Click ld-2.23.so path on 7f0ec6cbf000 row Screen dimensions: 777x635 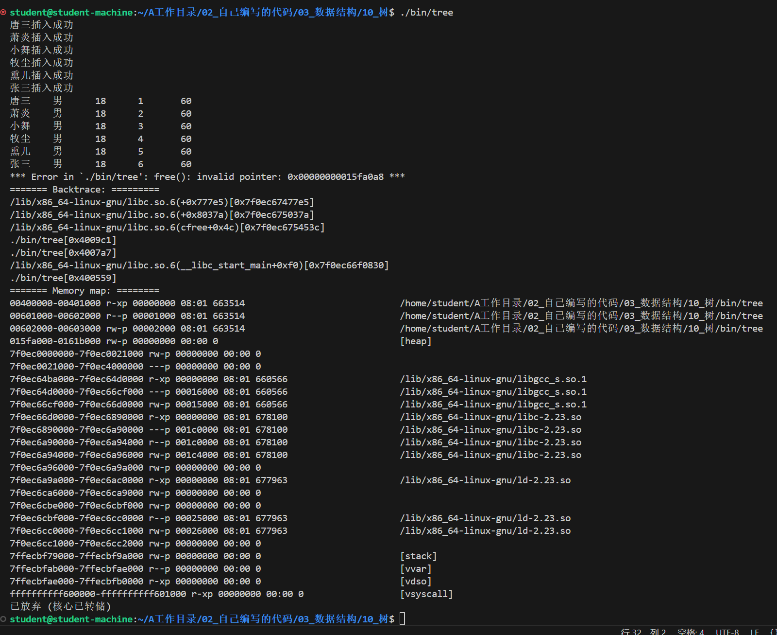tap(486, 518)
